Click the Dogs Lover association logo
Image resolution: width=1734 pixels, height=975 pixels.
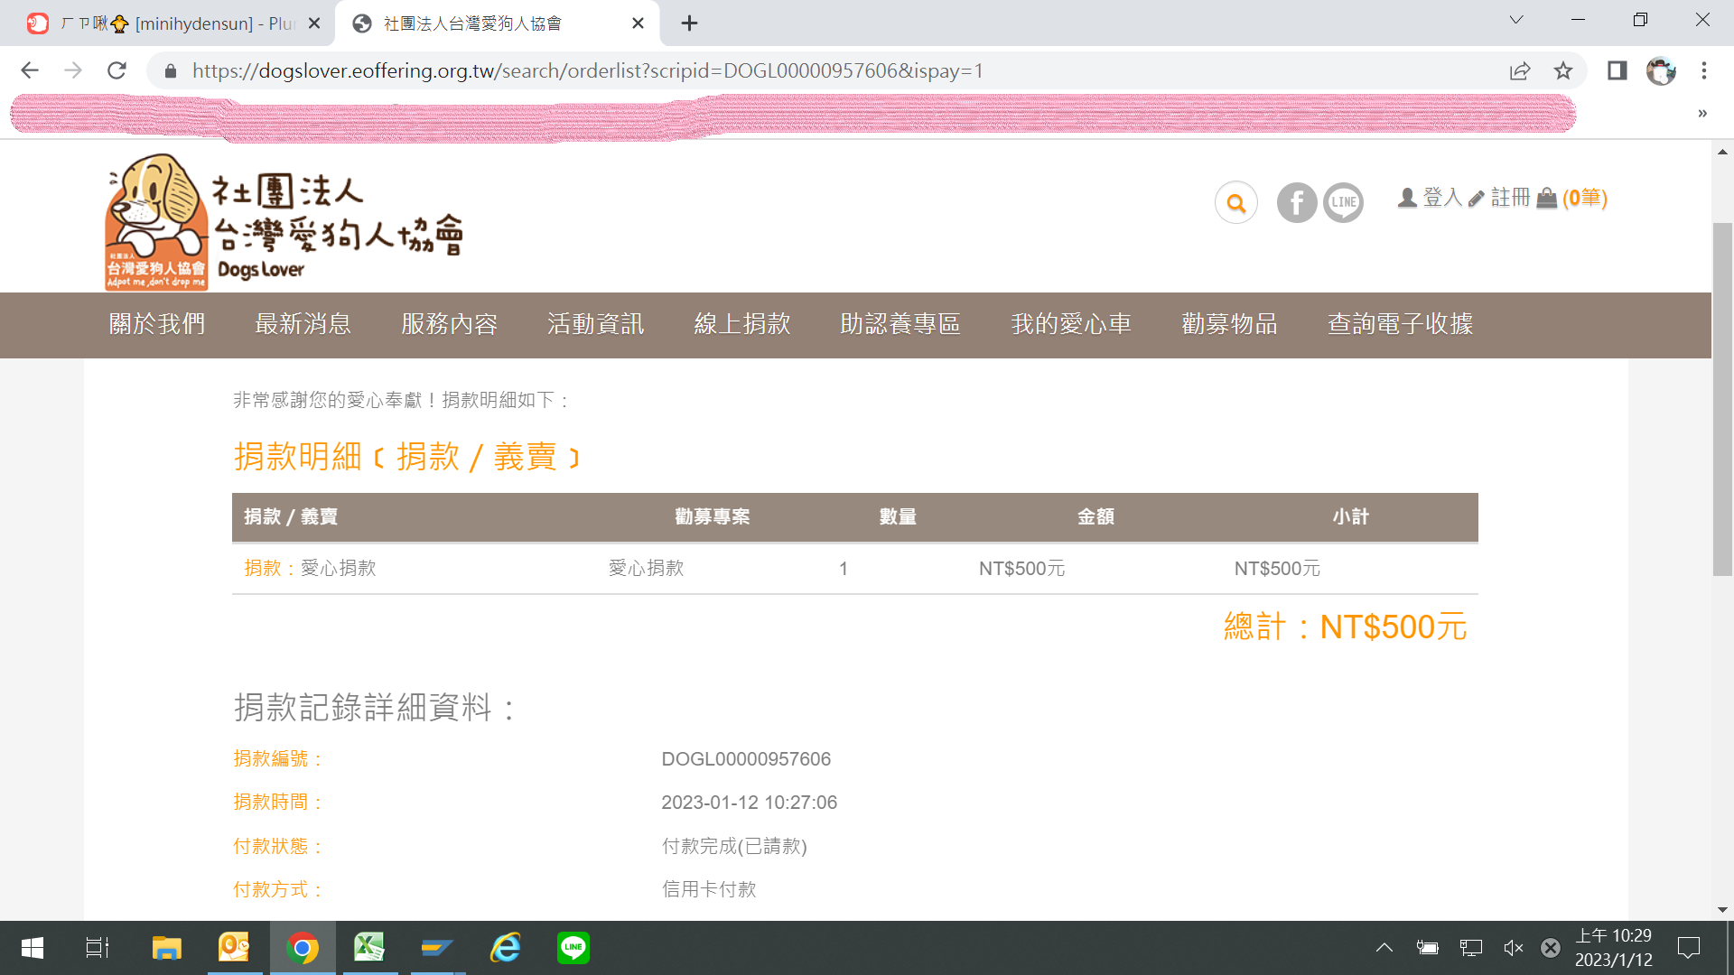(x=284, y=221)
